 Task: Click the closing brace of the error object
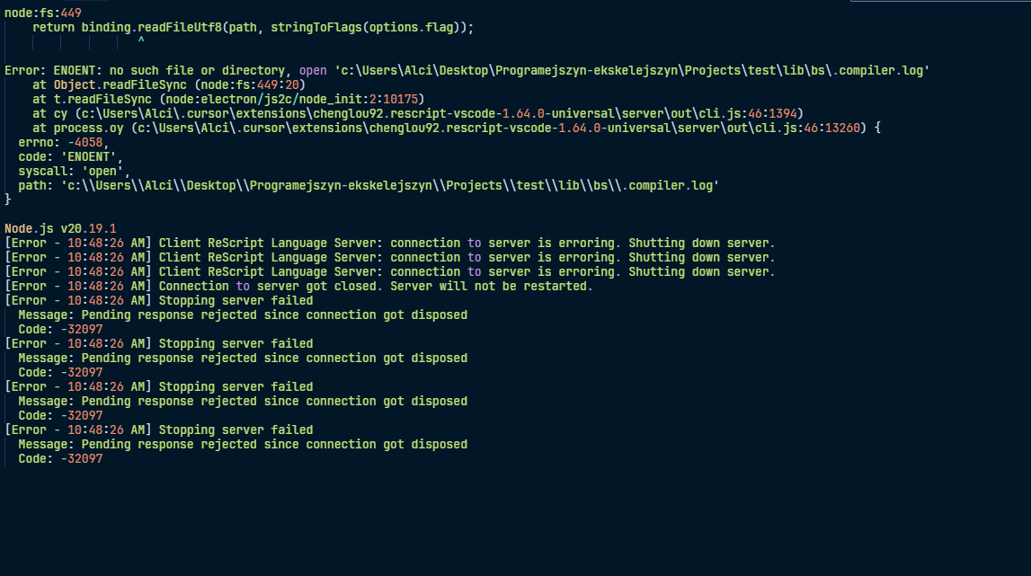point(8,199)
